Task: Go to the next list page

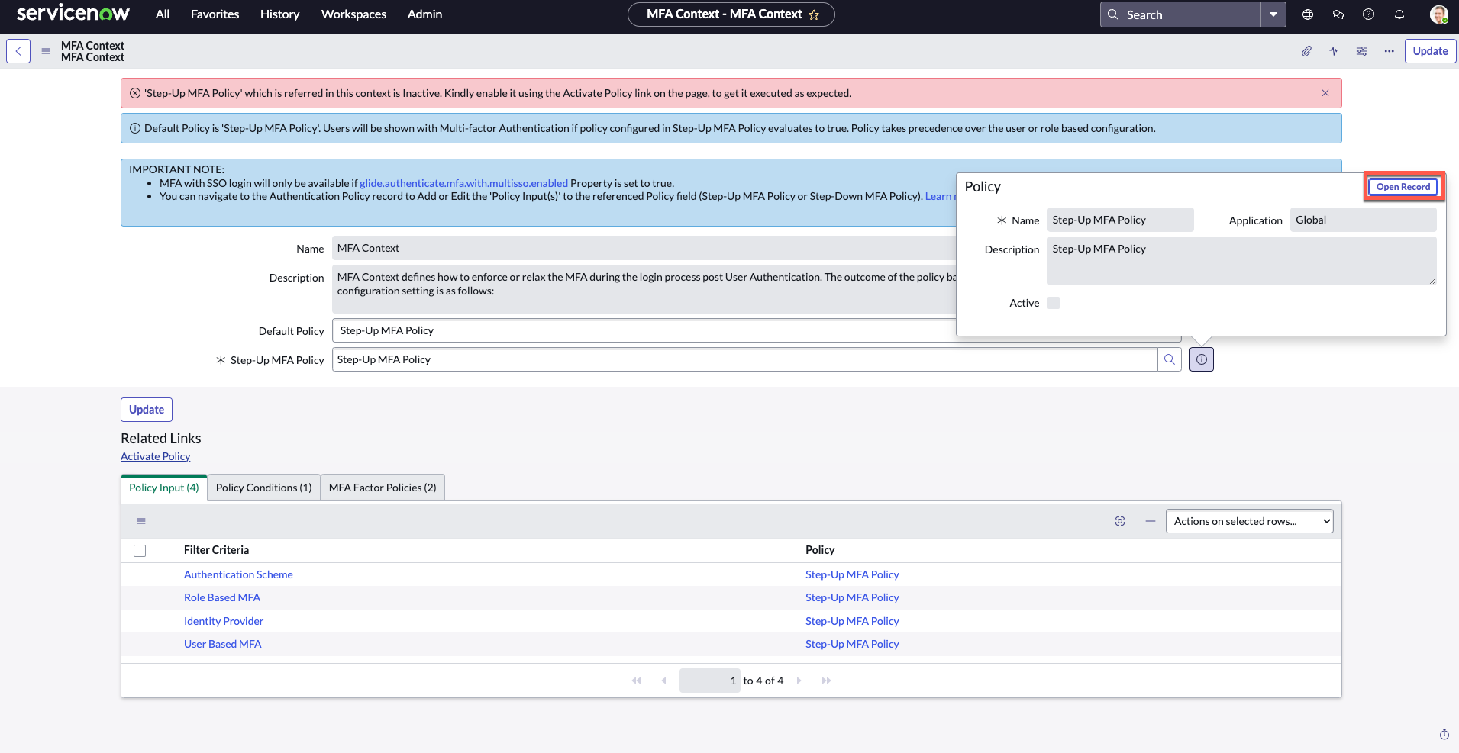Action: coord(799,681)
